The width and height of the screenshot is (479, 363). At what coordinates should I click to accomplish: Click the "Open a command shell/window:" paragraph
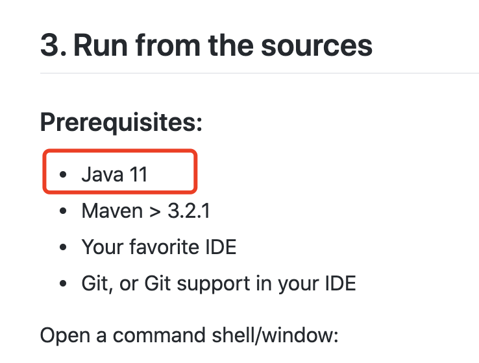[x=190, y=336]
